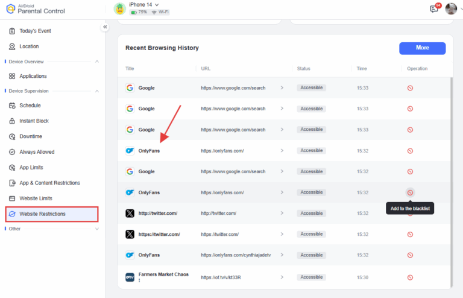The image size is (463, 298).
Task: Expand URL arrow for cynthiajadetv row
Action: (x=282, y=255)
